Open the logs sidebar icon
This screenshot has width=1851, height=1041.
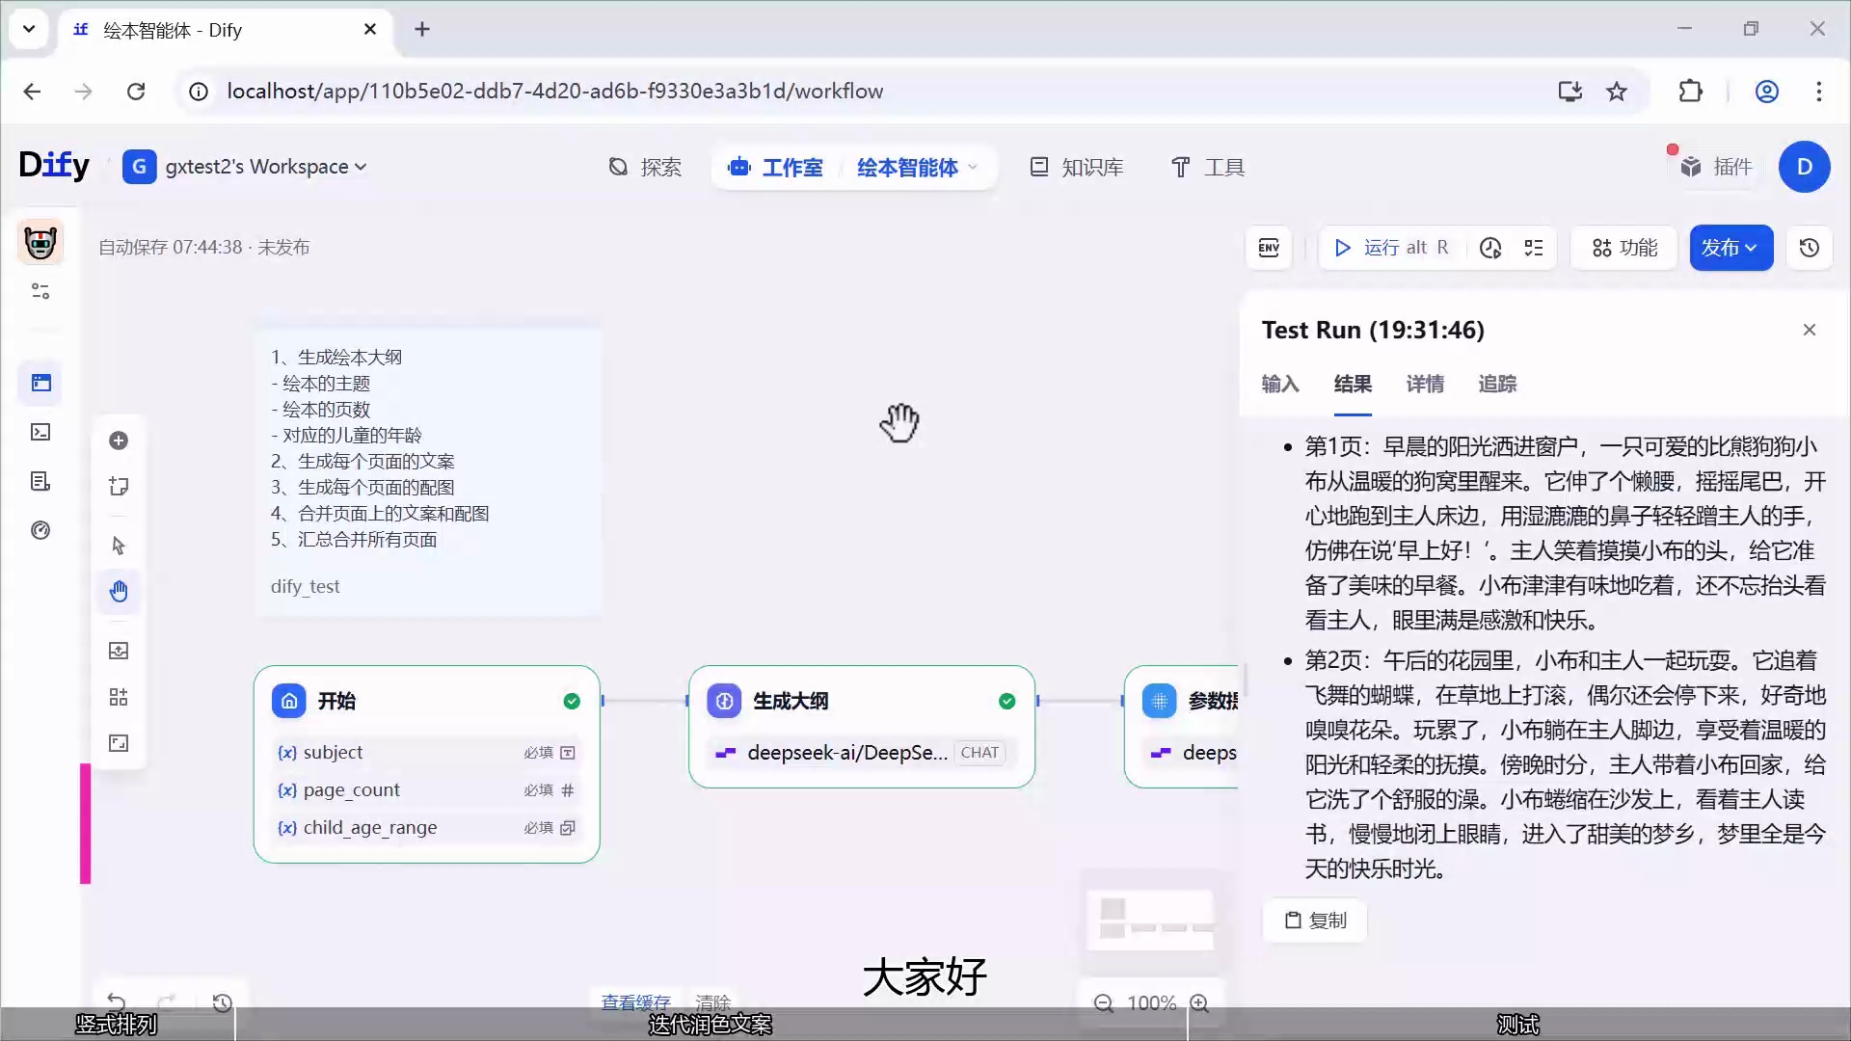40,481
